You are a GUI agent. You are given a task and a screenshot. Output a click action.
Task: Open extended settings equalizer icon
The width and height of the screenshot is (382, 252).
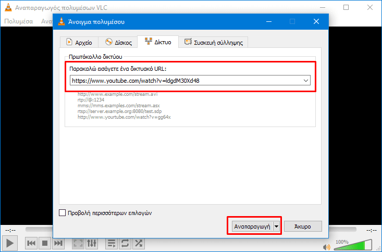pyautogui.click(x=92, y=243)
